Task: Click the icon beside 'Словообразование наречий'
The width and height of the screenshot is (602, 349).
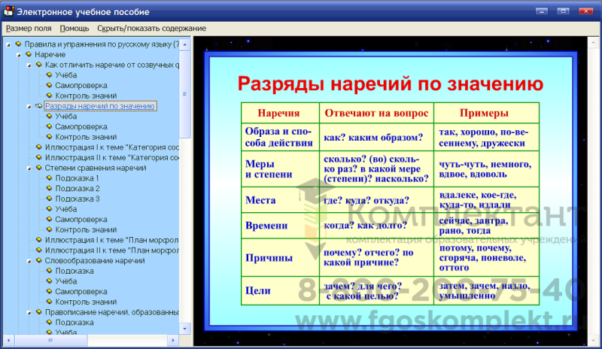Action: (x=39, y=260)
